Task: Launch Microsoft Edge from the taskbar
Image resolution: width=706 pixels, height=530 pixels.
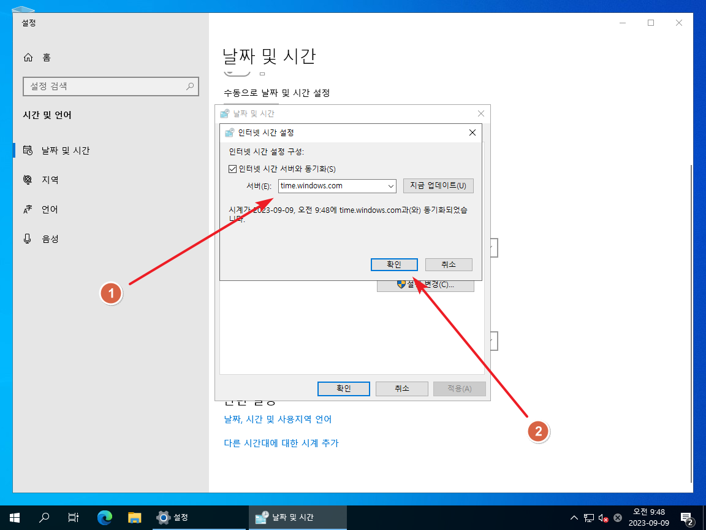Action: (104, 517)
